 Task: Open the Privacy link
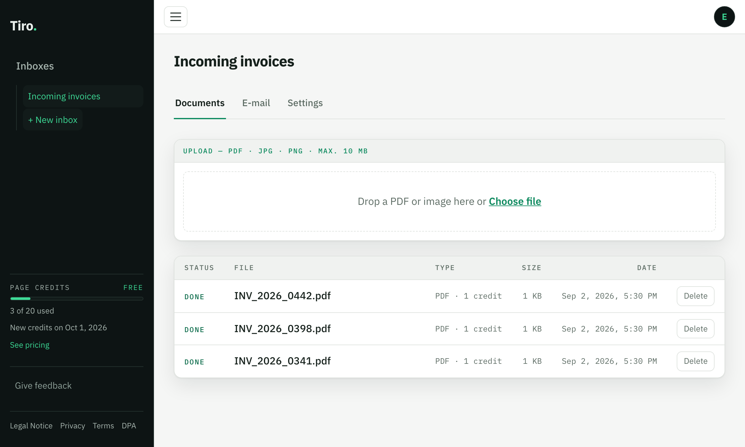pos(73,426)
